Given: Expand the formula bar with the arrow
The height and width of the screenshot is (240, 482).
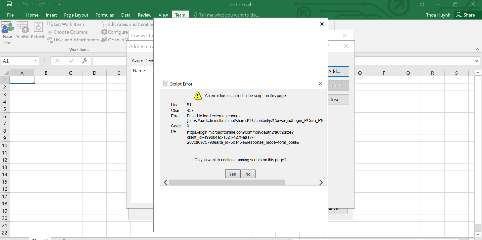Looking at the screenshot, I should click(477, 61).
